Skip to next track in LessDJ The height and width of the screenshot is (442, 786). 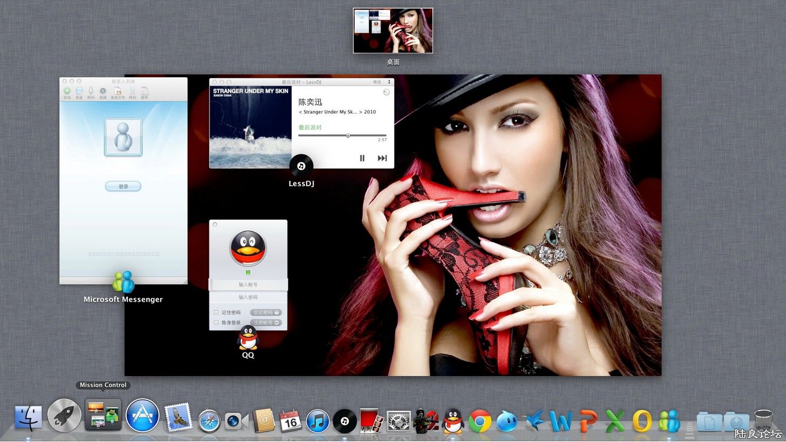[382, 158]
